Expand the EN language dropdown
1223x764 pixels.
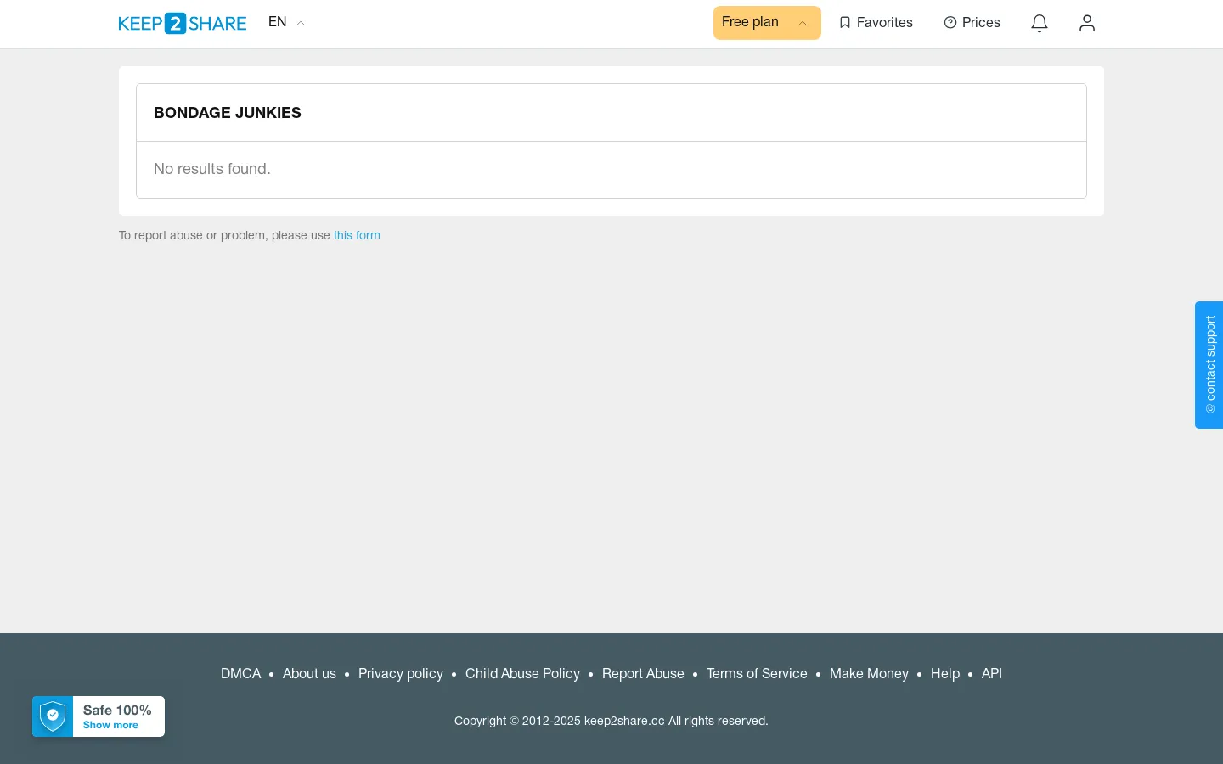point(286,22)
